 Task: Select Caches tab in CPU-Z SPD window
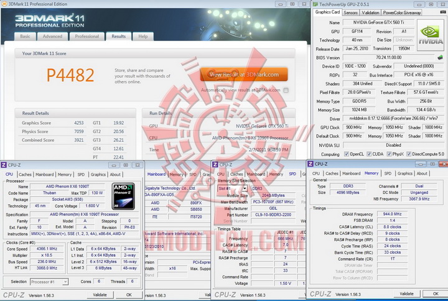point(236,174)
